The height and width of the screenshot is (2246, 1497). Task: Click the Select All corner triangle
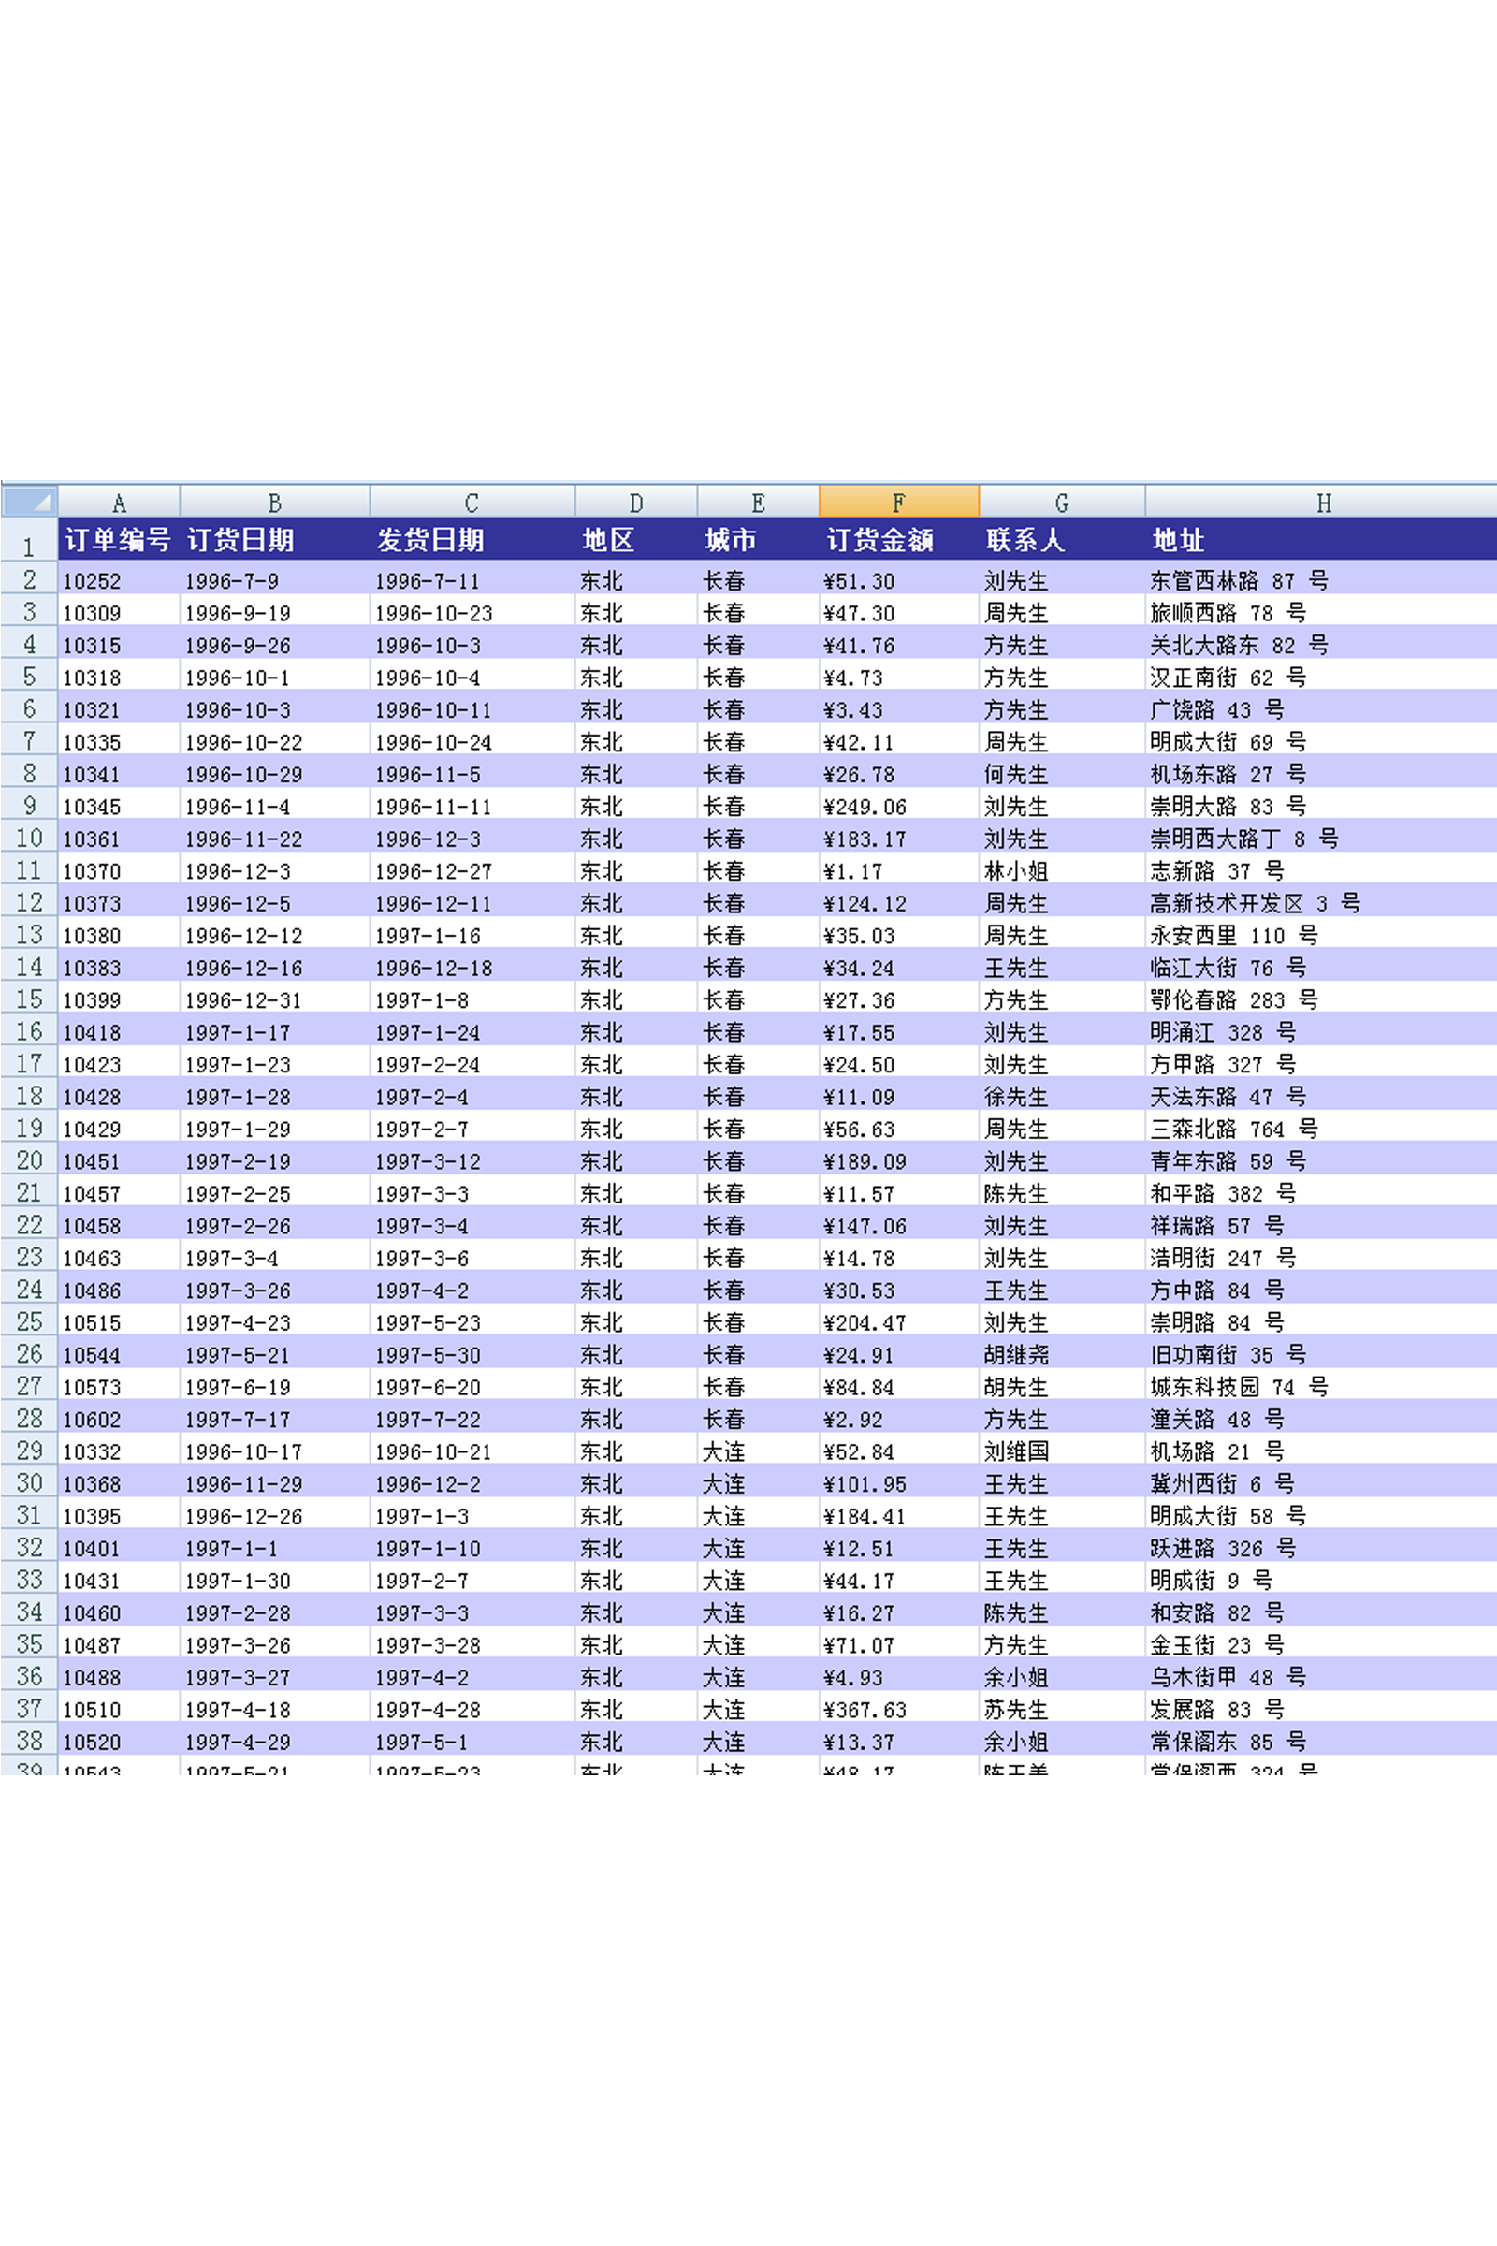[x=30, y=502]
